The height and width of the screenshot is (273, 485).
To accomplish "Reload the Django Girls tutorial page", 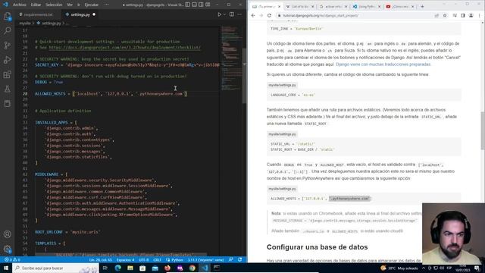I will (x=270, y=15).
